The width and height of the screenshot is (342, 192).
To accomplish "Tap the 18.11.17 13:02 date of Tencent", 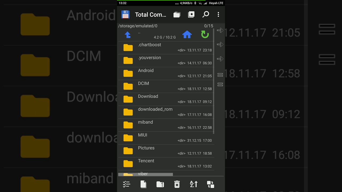I will [200, 166].
